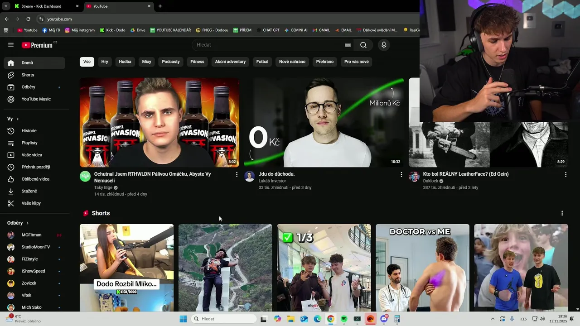This screenshot has width=580, height=326.
Task: Open YouTube Music from the sidebar
Action: click(34, 99)
